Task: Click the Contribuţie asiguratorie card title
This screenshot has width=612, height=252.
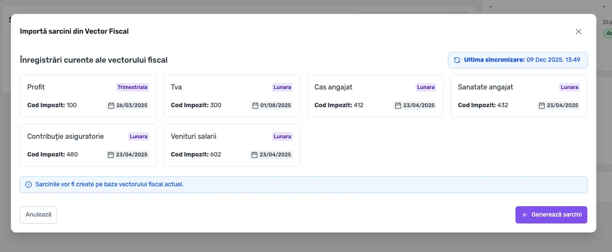Action: click(x=65, y=137)
